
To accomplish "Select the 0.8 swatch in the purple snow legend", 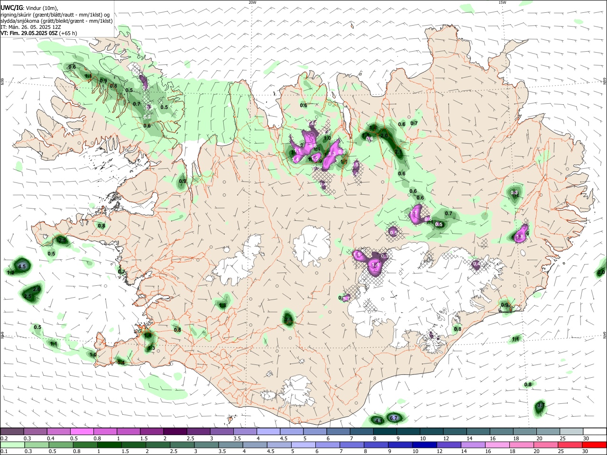I will (x=105, y=432).
